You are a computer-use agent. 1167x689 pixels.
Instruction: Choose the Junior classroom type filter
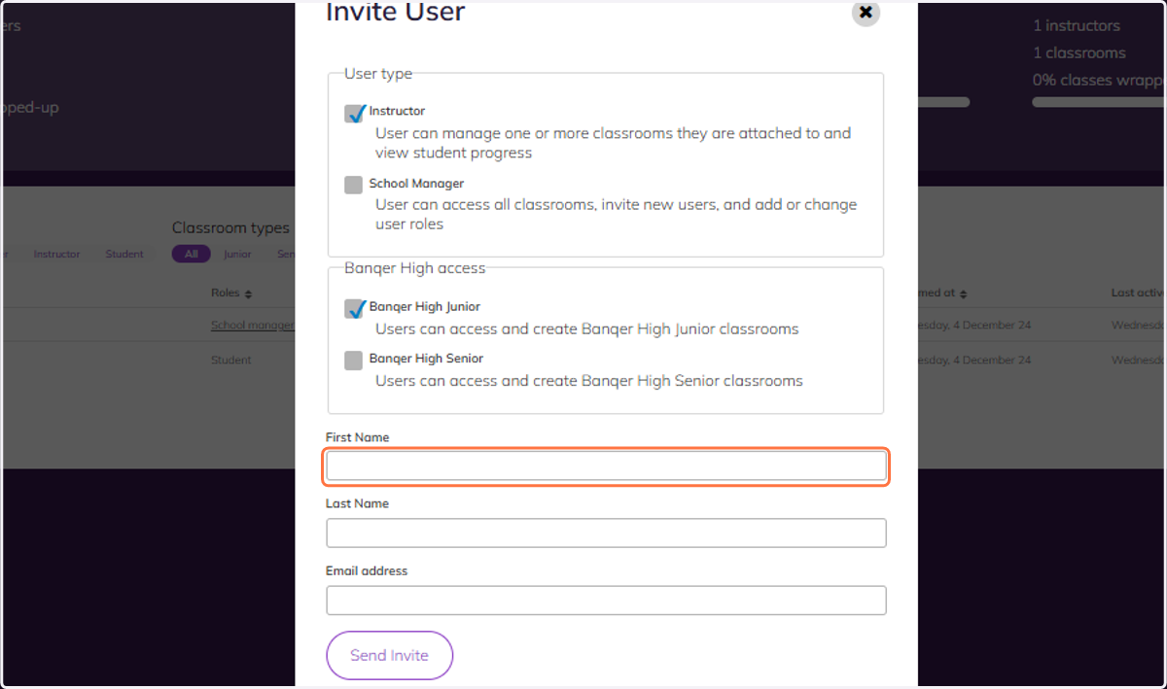click(x=237, y=254)
